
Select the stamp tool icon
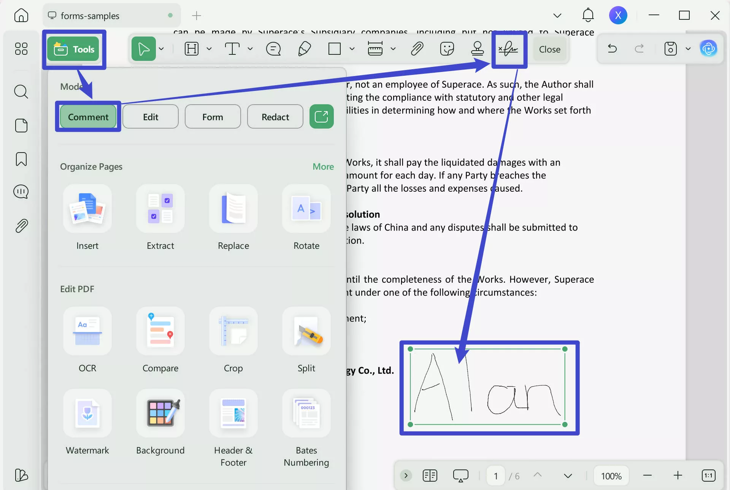coord(477,49)
